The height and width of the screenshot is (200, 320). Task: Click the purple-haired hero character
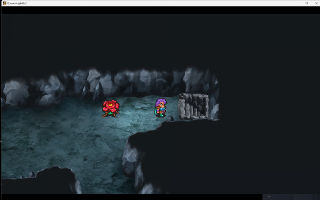coord(160,108)
